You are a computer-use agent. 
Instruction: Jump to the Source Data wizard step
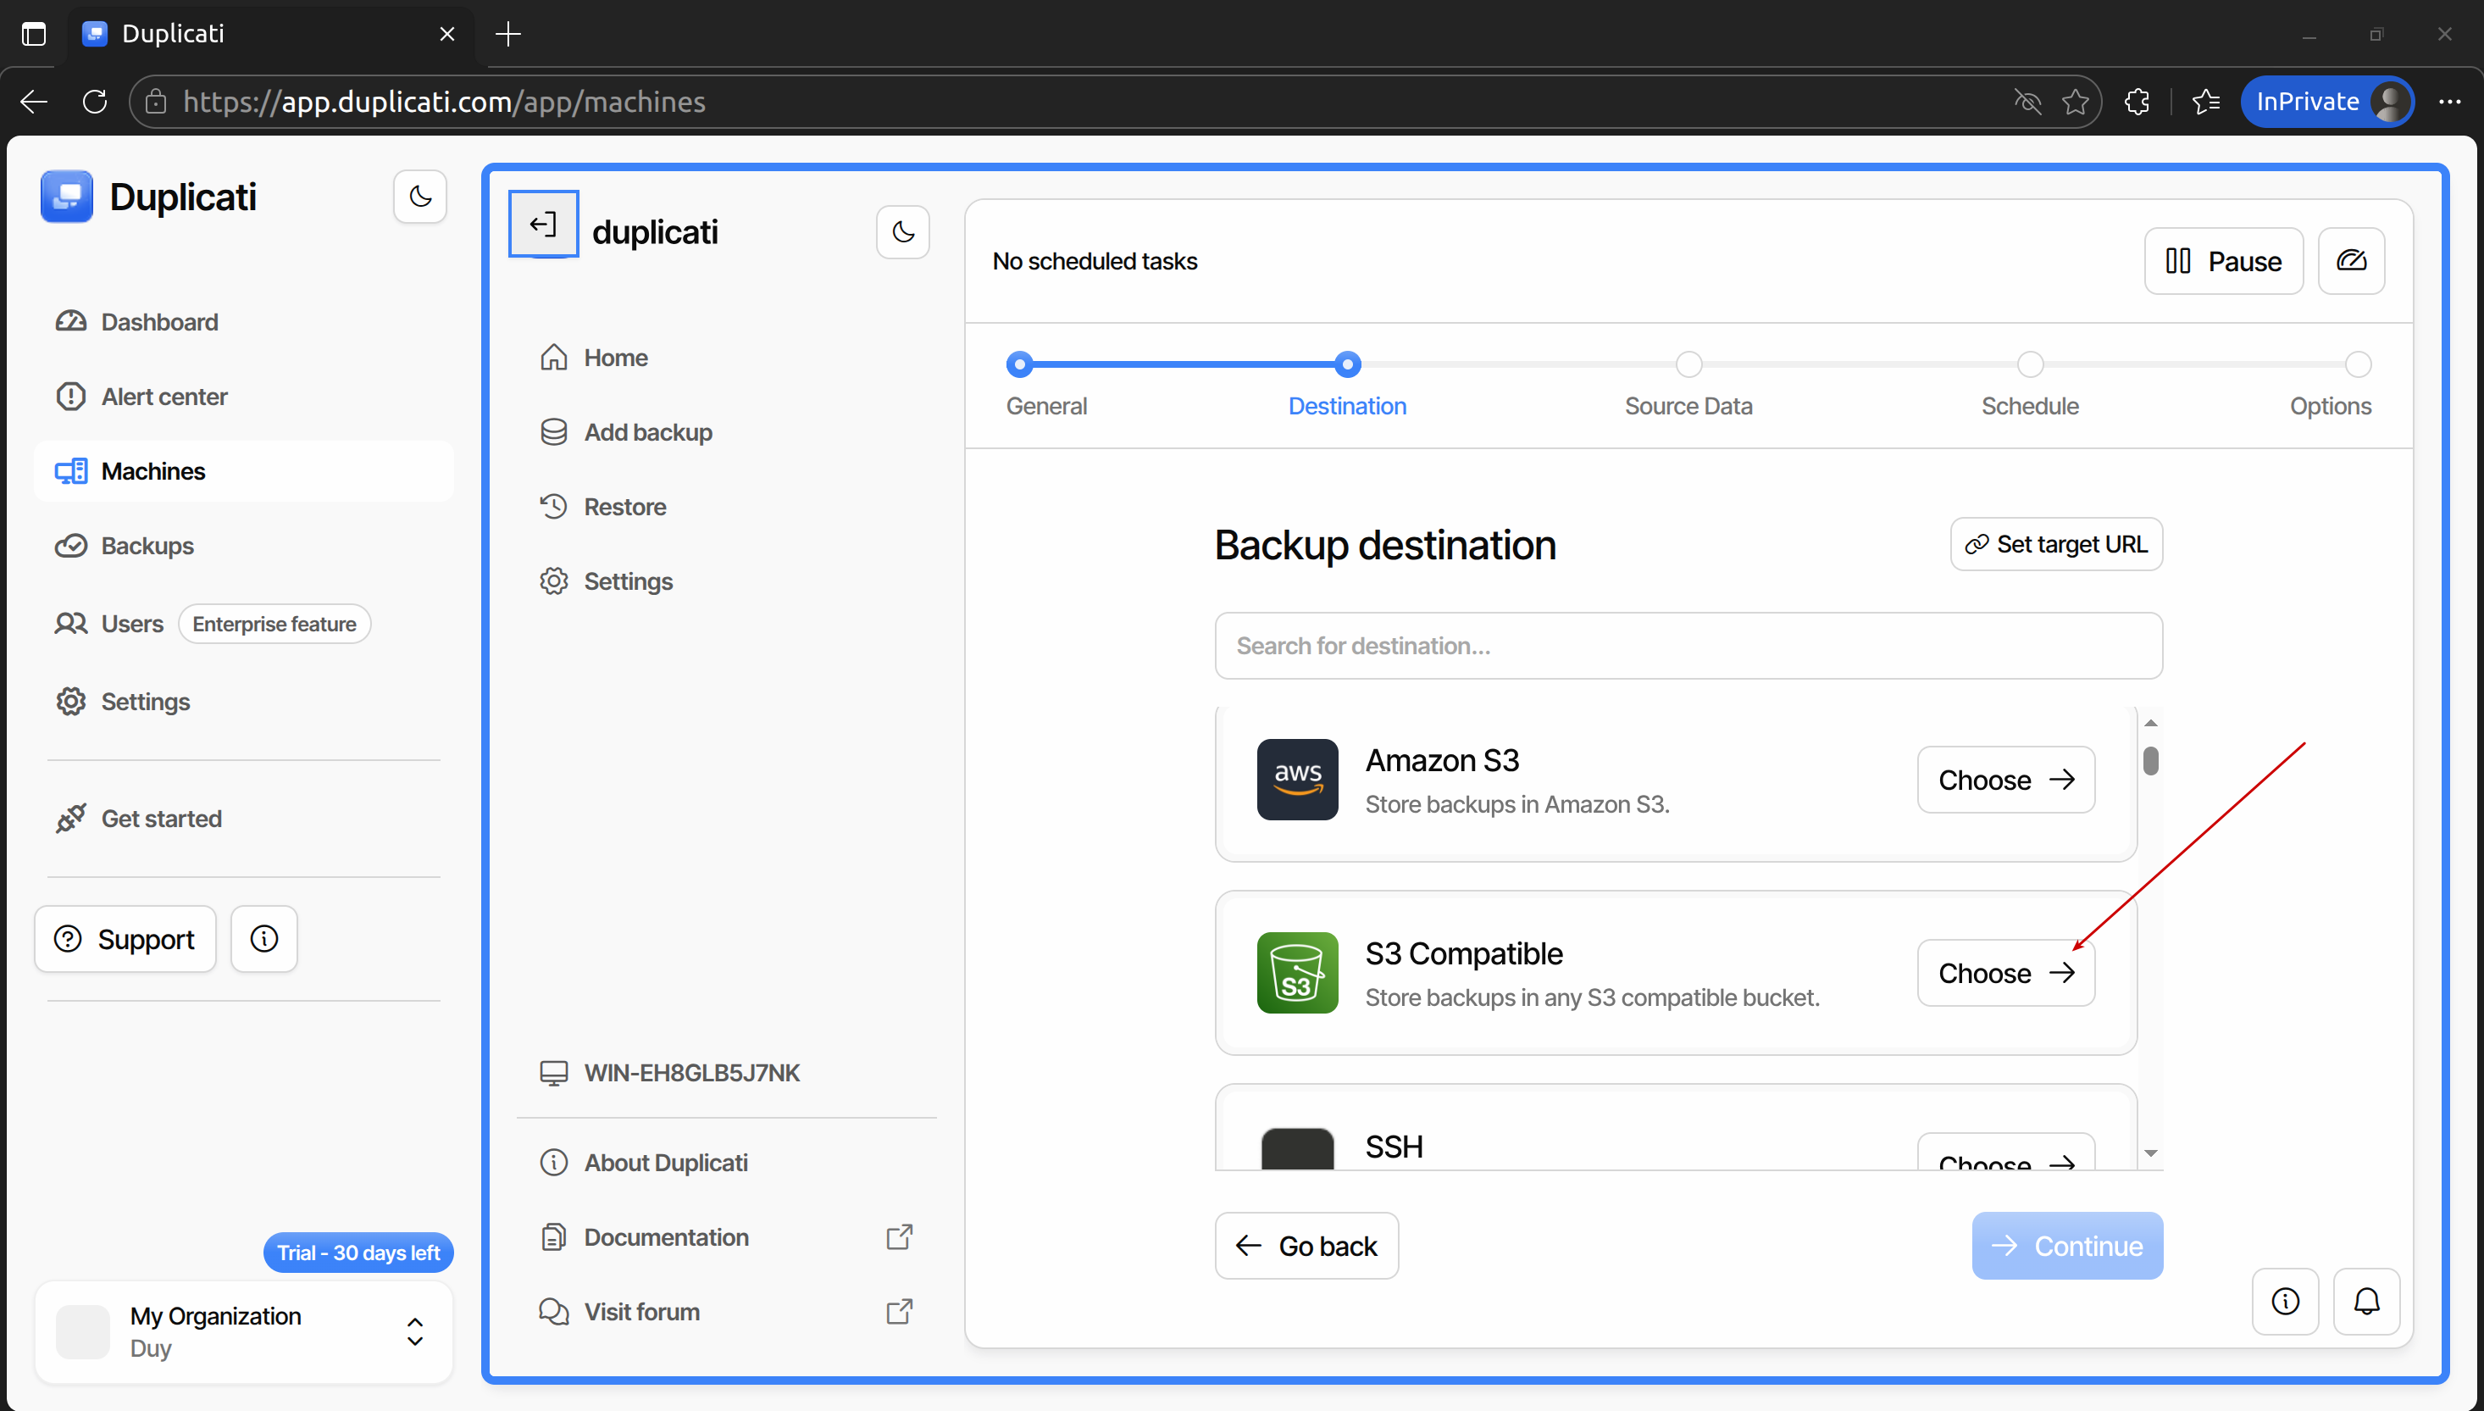(x=1688, y=365)
